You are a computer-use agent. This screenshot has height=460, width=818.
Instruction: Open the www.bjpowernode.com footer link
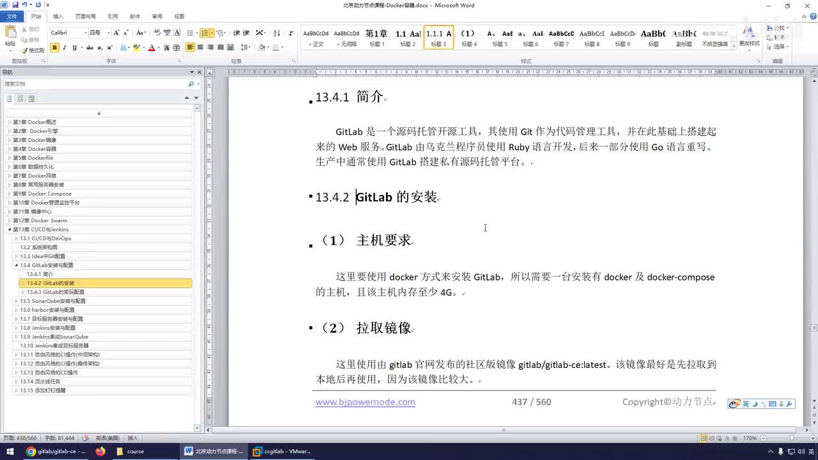(365, 402)
